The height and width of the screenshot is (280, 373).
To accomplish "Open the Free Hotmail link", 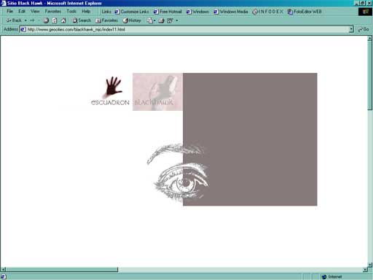I will click(x=168, y=12).
